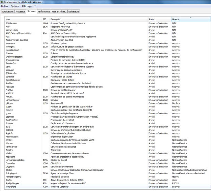Select the LanmanServer service
The height and width of the screenshot is (191, 211).
[108, 100]
